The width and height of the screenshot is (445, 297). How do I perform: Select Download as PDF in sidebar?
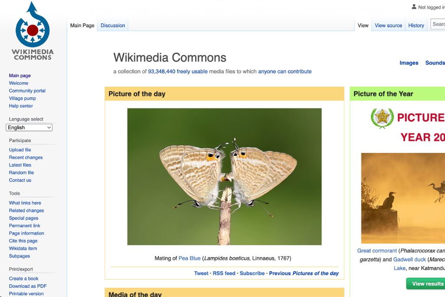[x=28, y=286]
